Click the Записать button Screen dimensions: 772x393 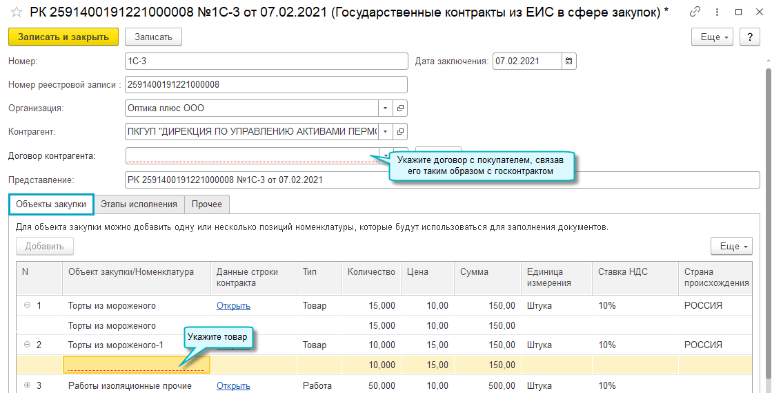153,37
